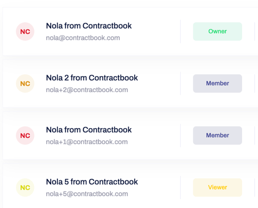The height and width of the screenshot is (208, 258).
Task: Select the name Nola 5 from Contractbook
Action: (92, 182)
